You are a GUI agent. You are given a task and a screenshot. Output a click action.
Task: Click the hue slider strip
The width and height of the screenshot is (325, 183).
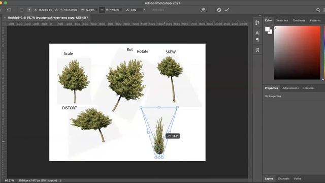(324, 52)
